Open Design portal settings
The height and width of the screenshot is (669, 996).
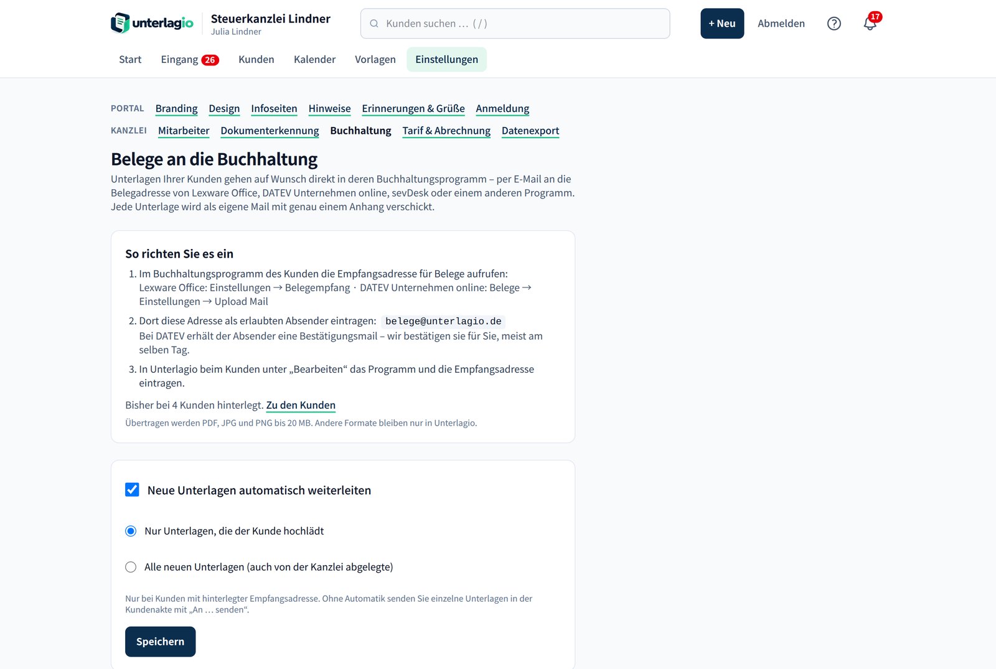224,109
